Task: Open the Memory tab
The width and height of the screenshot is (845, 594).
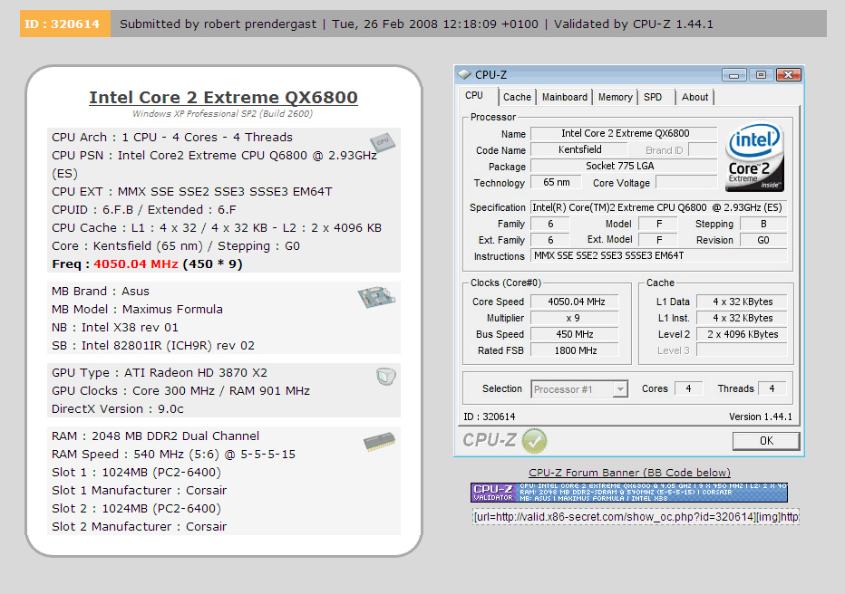Action: pos(615,97)
